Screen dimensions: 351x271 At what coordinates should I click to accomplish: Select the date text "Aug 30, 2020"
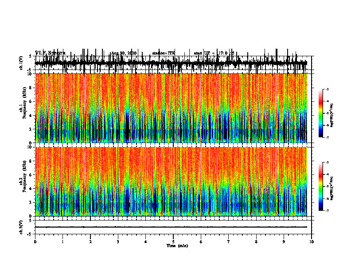click(x=124, y=53)
